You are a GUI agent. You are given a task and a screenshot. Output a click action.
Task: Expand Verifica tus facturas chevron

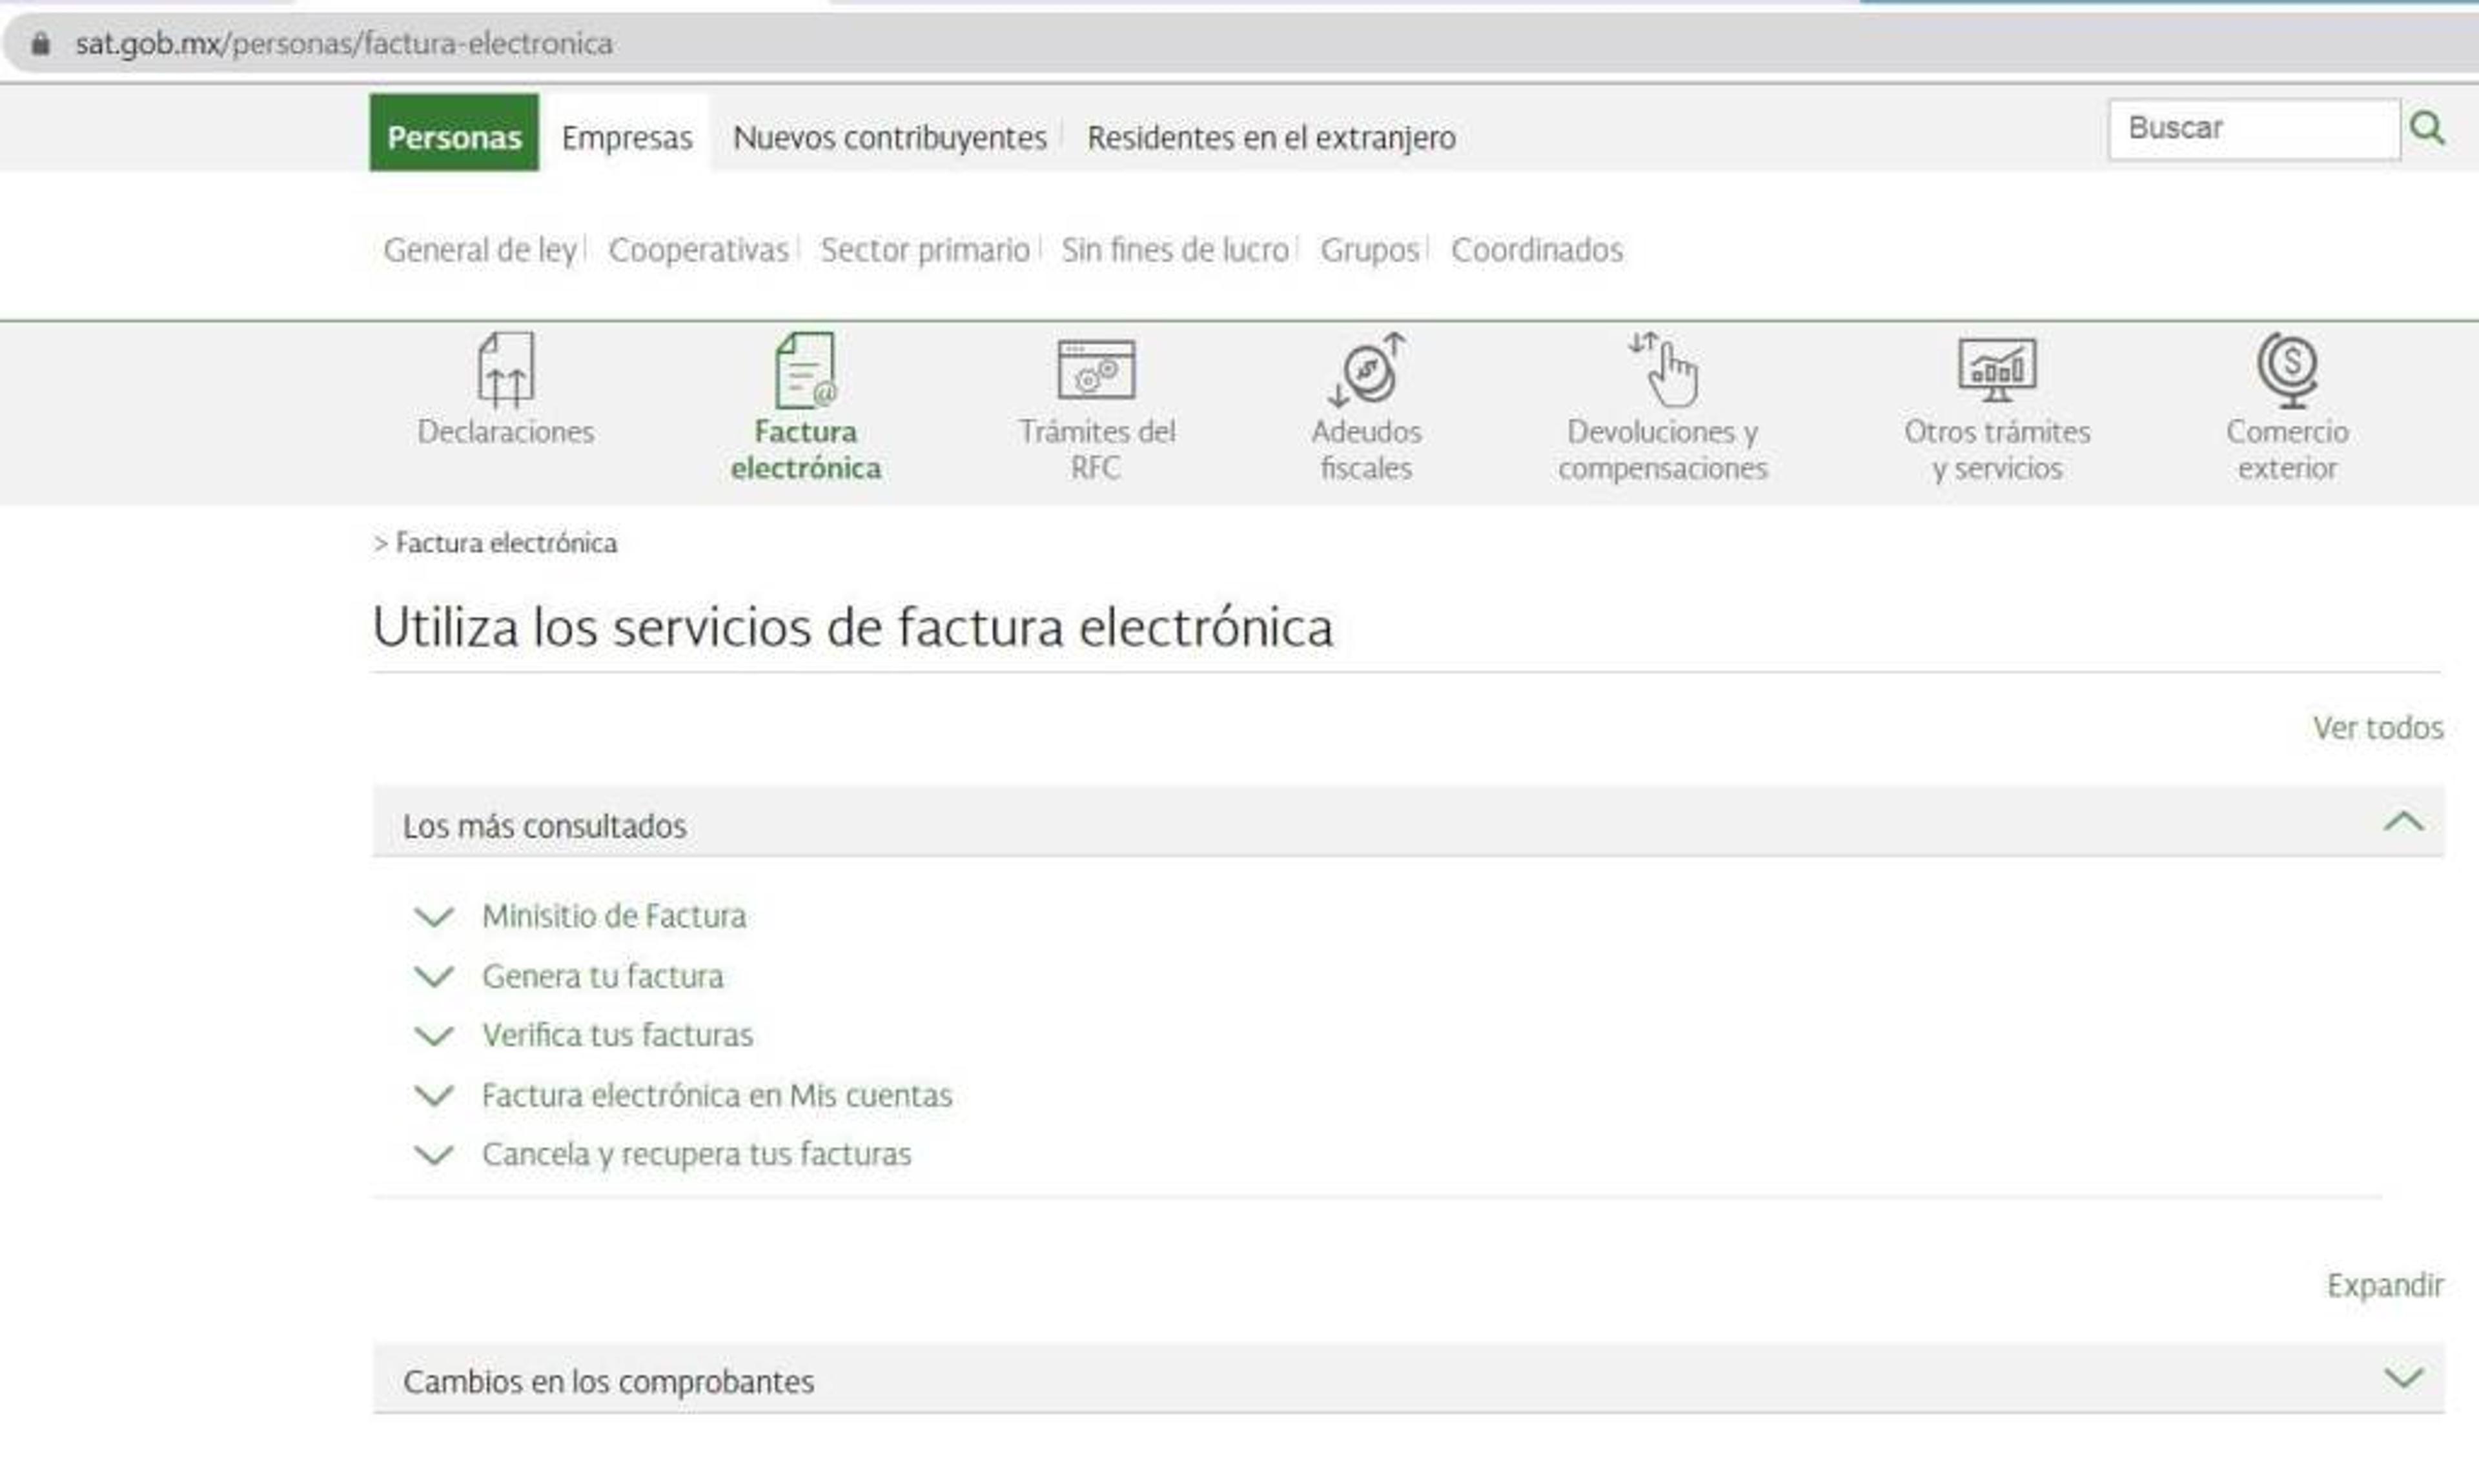[x=434, y=1035]
